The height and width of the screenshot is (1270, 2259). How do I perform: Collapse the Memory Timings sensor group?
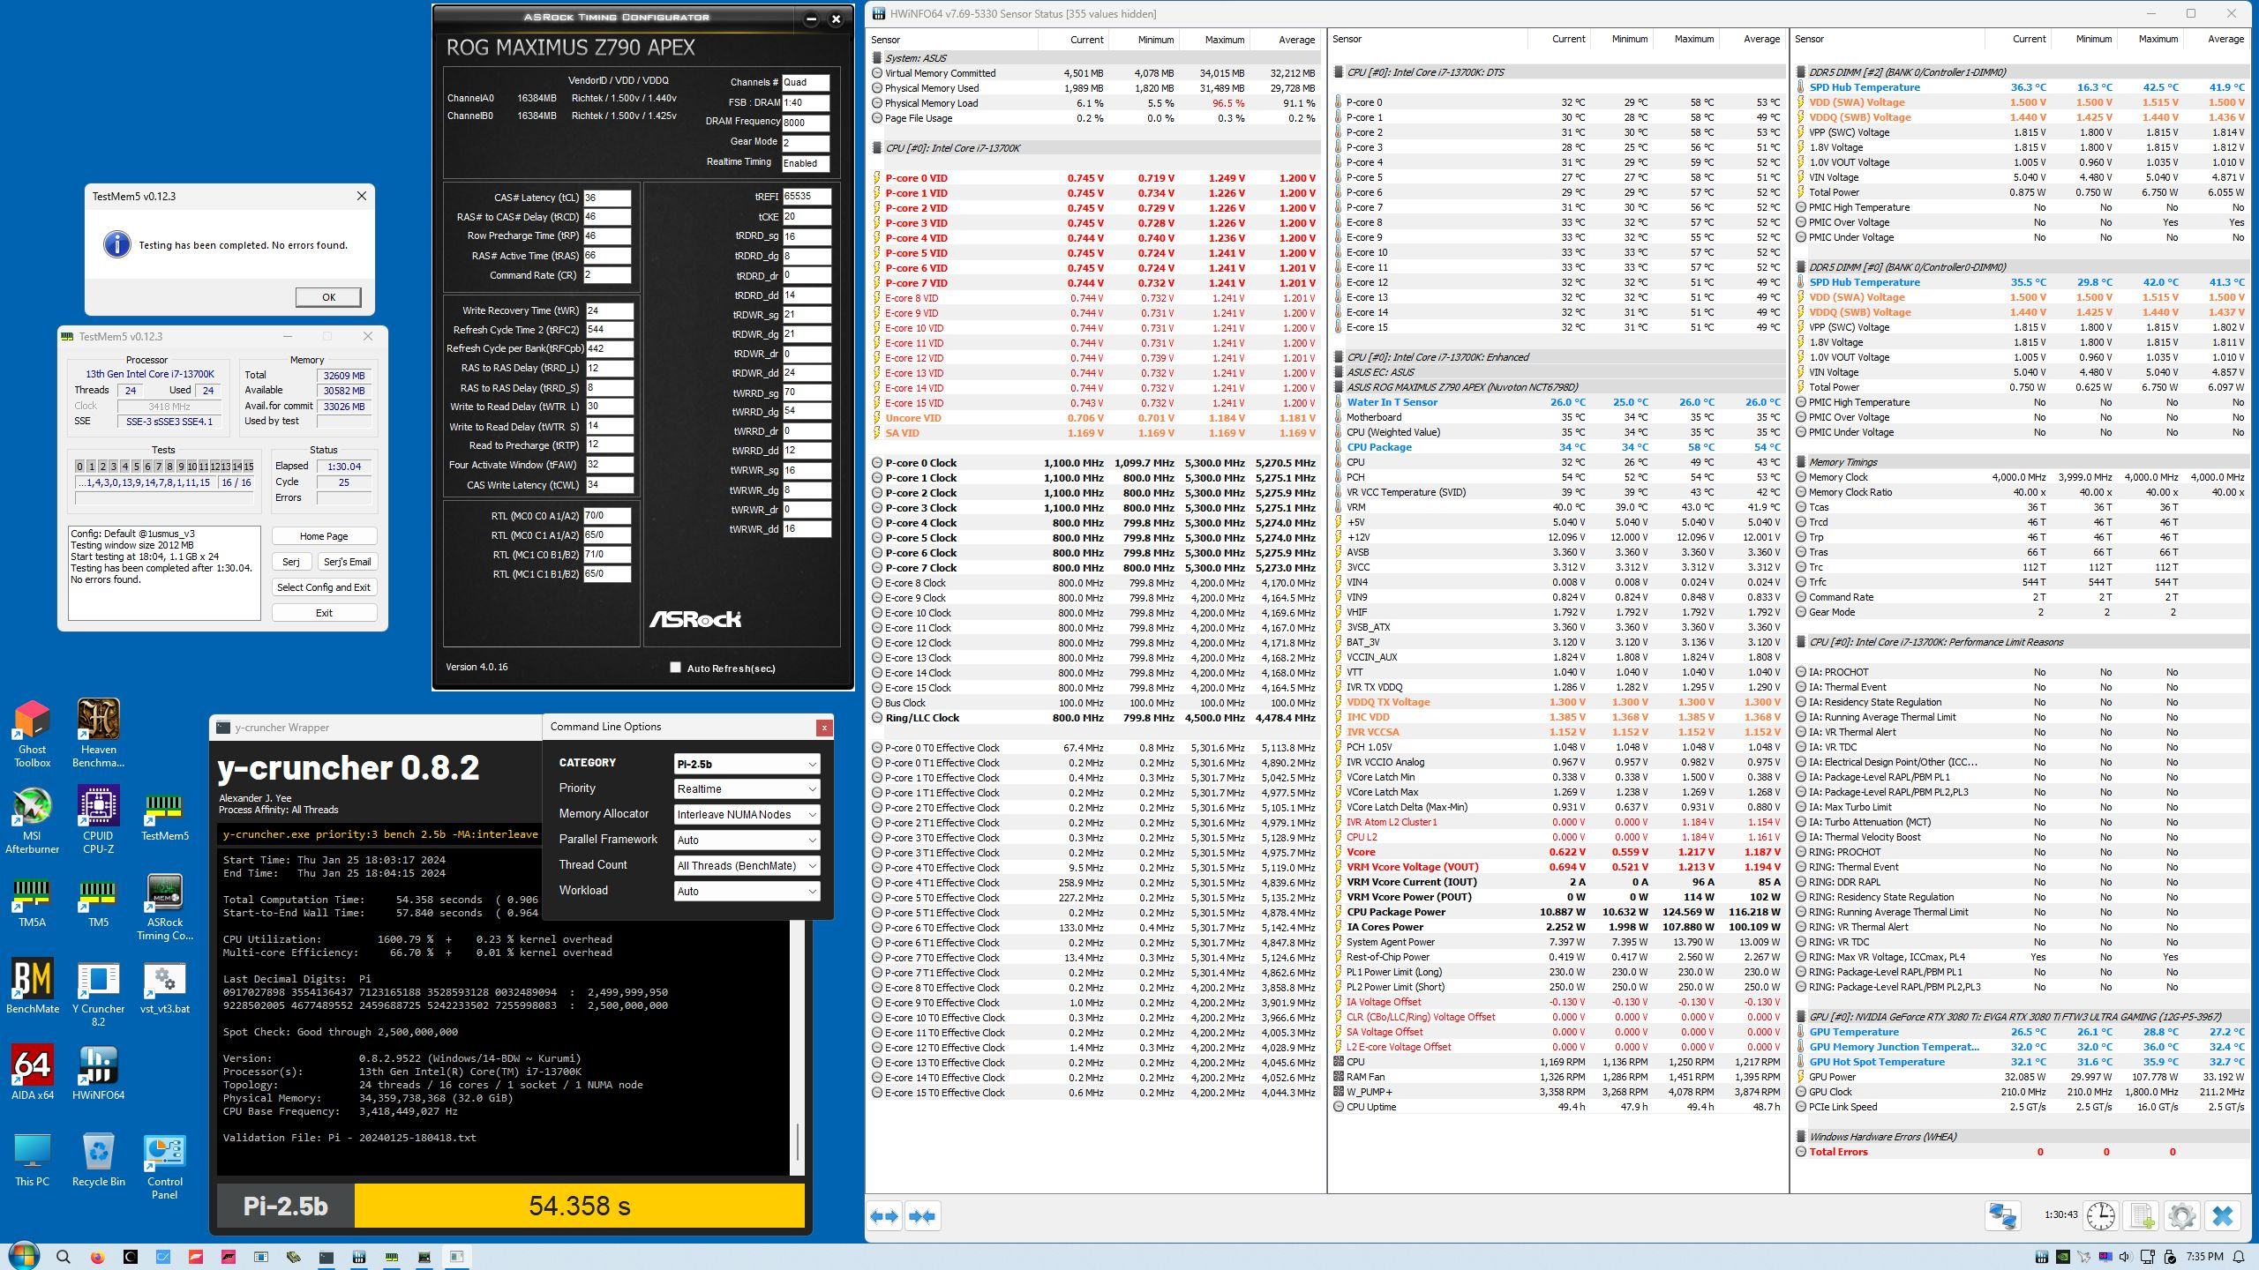tap(1801, 462)
